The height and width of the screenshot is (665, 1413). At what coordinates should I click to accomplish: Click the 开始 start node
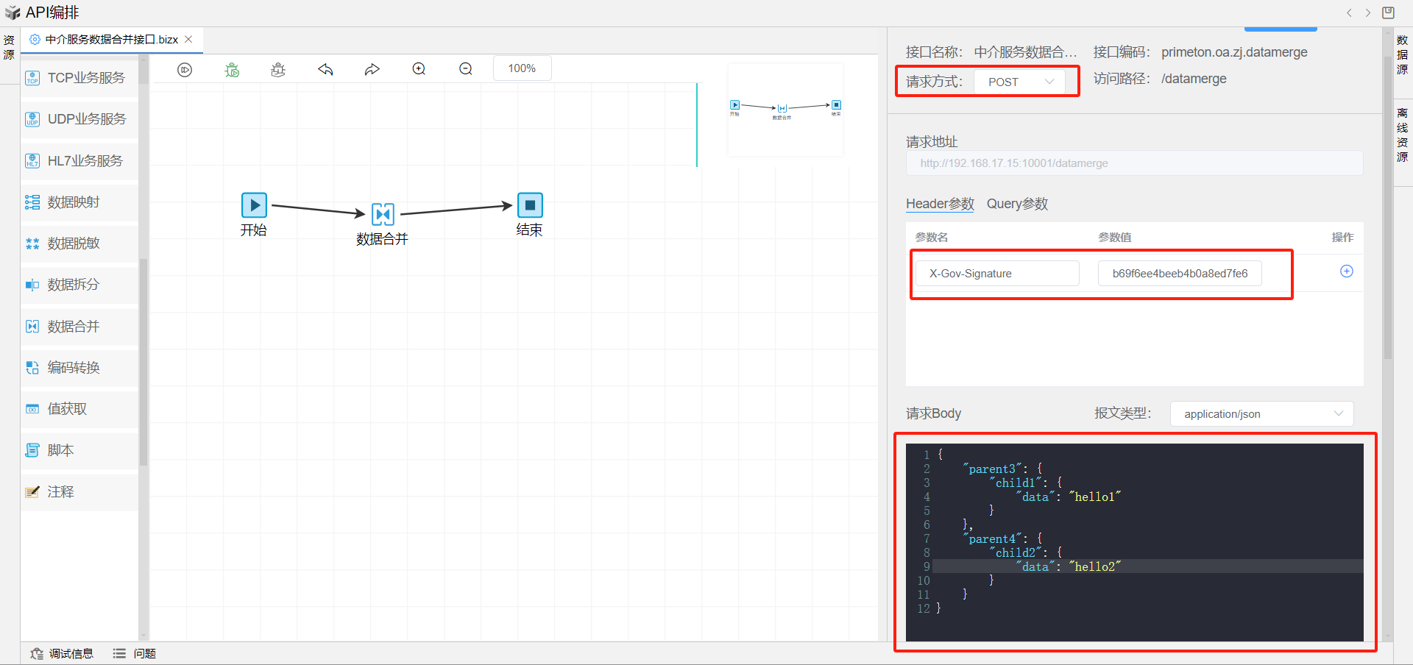tap(254, 205)
